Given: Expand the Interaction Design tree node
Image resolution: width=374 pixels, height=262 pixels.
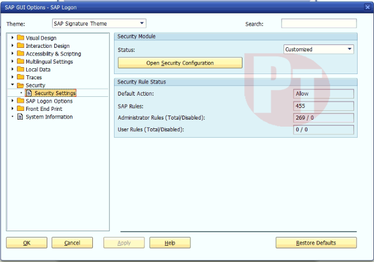Looking at the screenshot, I should click(12, 46).
